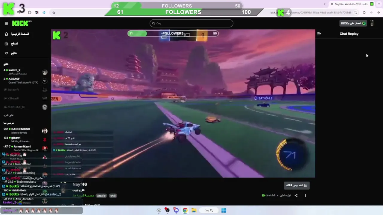Select the Arabic tag
The image size is (383, 215).
(101, 196)
